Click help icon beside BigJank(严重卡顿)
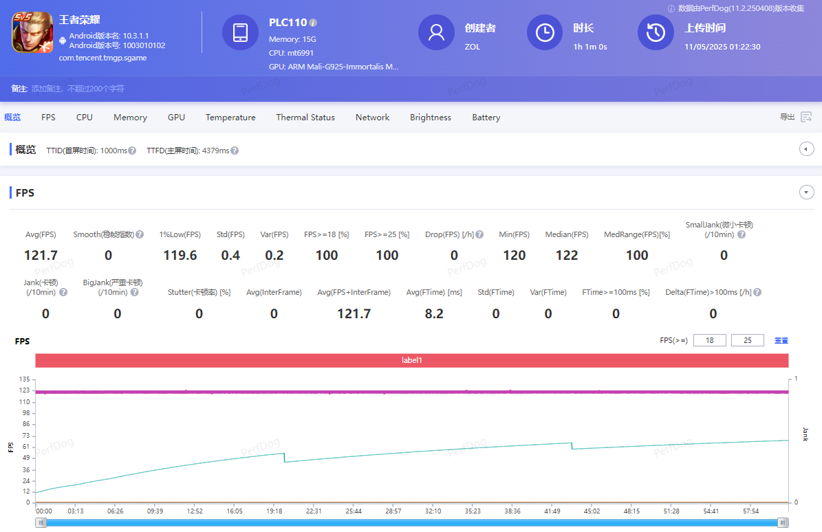This screenshot has width=822, height=532. (134, 292)
